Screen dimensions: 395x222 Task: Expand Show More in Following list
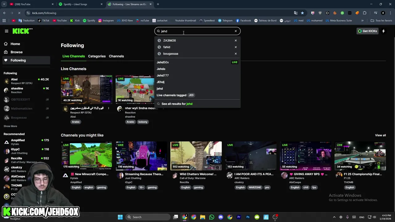[x=10, y=126]
